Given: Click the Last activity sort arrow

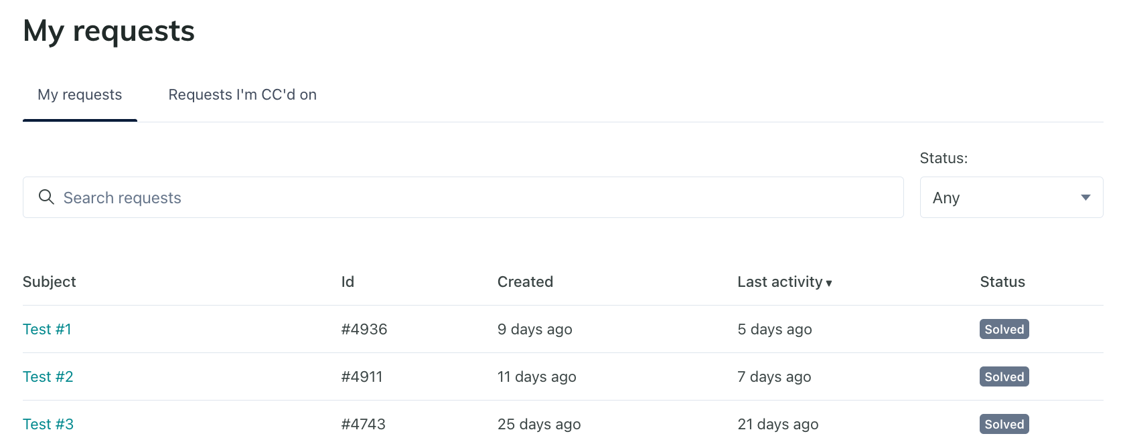Looking at the screenshot, I should [x=829, y=284].
